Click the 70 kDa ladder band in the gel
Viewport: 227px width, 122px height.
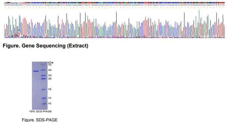[x=43, y=65]
